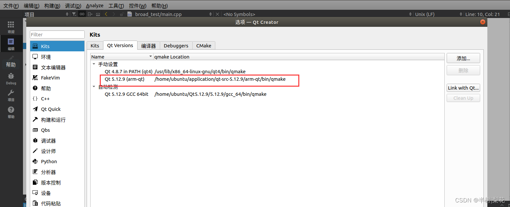Open the C++ options category
Viewport: 510px width, 207px height.
[x=57, y=98]
